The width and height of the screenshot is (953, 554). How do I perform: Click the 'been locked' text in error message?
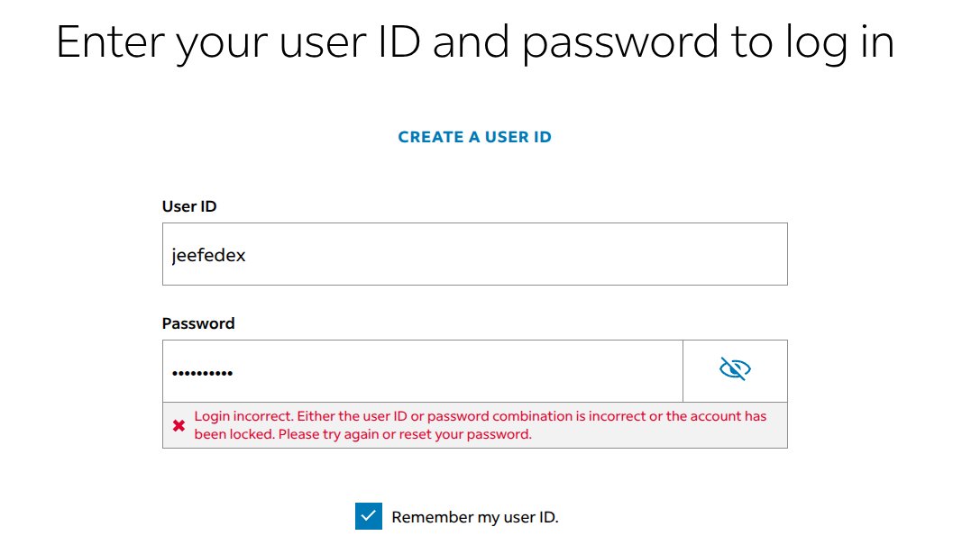[x=234, y=434]
